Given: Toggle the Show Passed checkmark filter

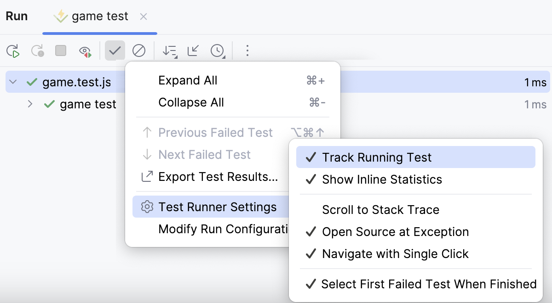Looking at the screenshot, I should click(x=115, y=50).
